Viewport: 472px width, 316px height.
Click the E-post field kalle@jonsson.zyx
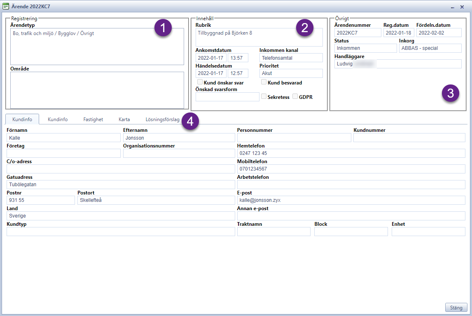(x=351, y=200)
